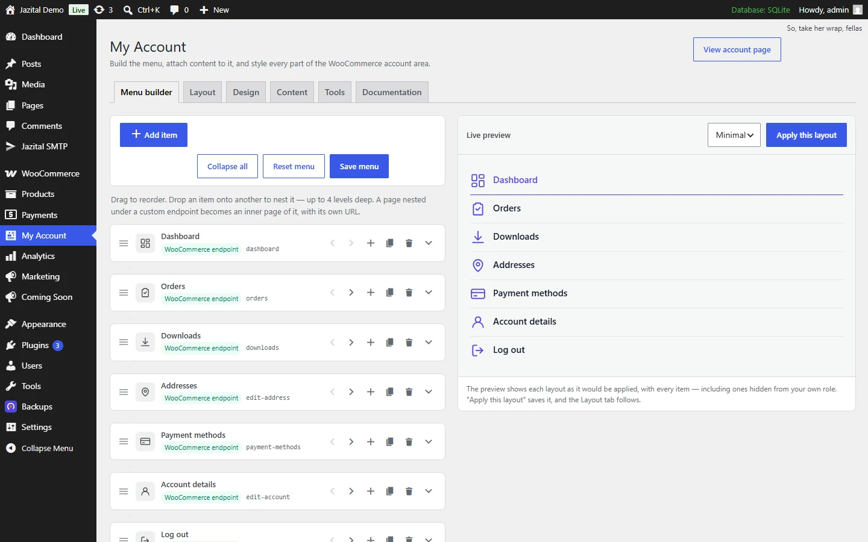The image size is (868, 542).
Task: Open updates indicator in admin bar
Action: 104,10
